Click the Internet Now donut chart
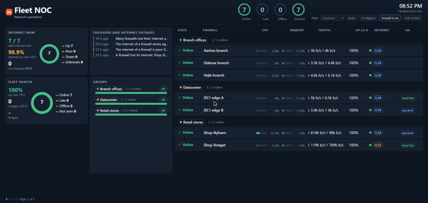428x203 pixels. pos(49,53)
